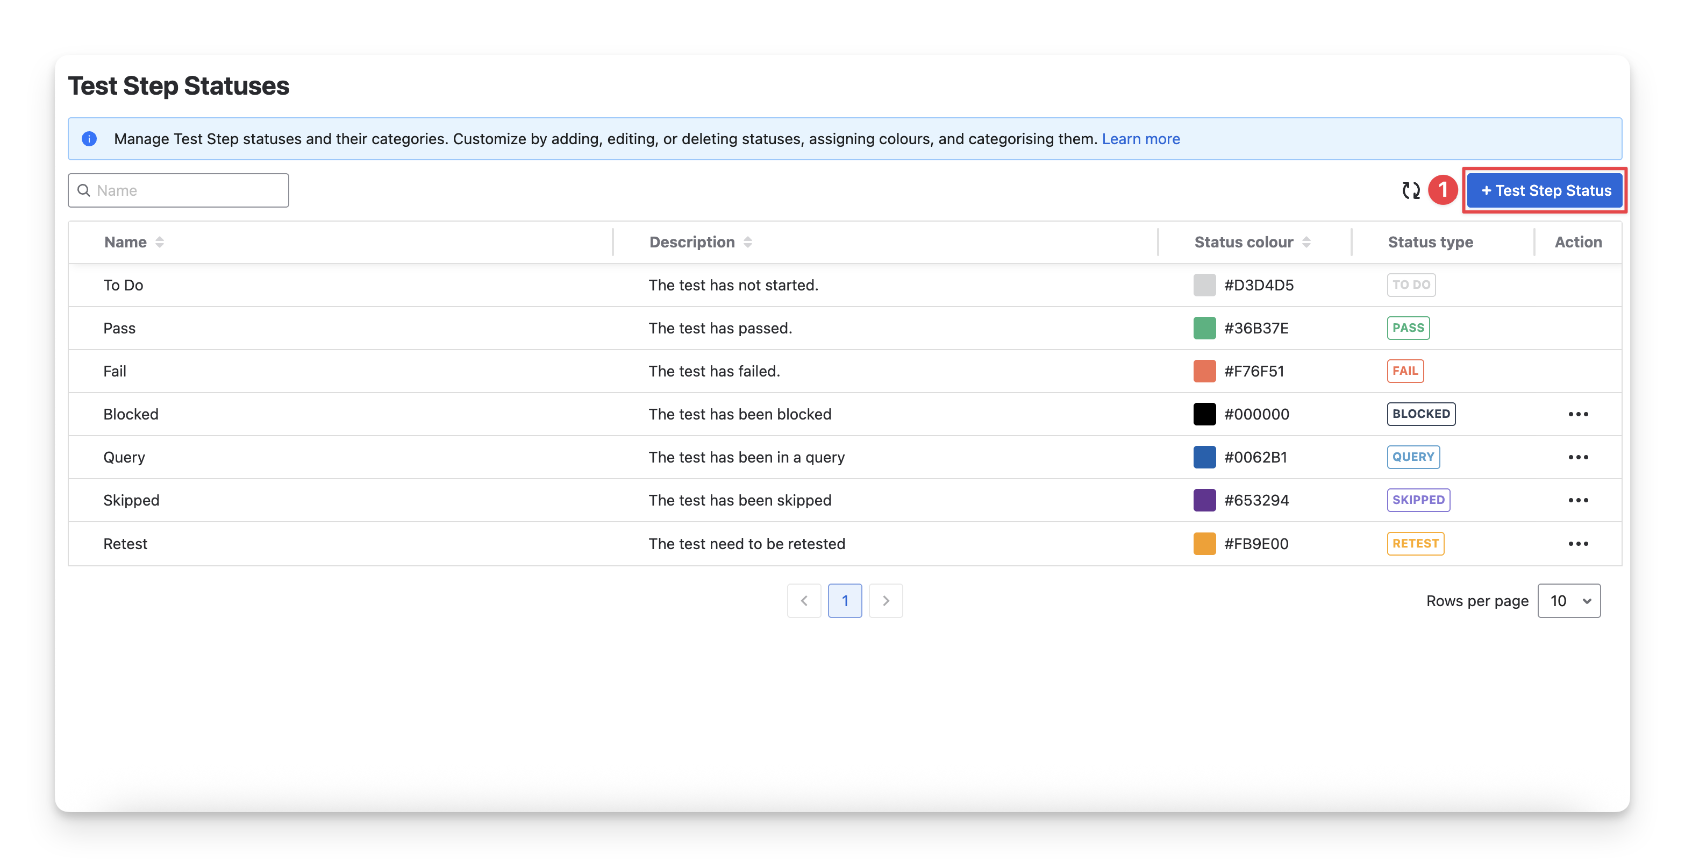
Task: Go to the next page arrow
Action: pos(886,601)
